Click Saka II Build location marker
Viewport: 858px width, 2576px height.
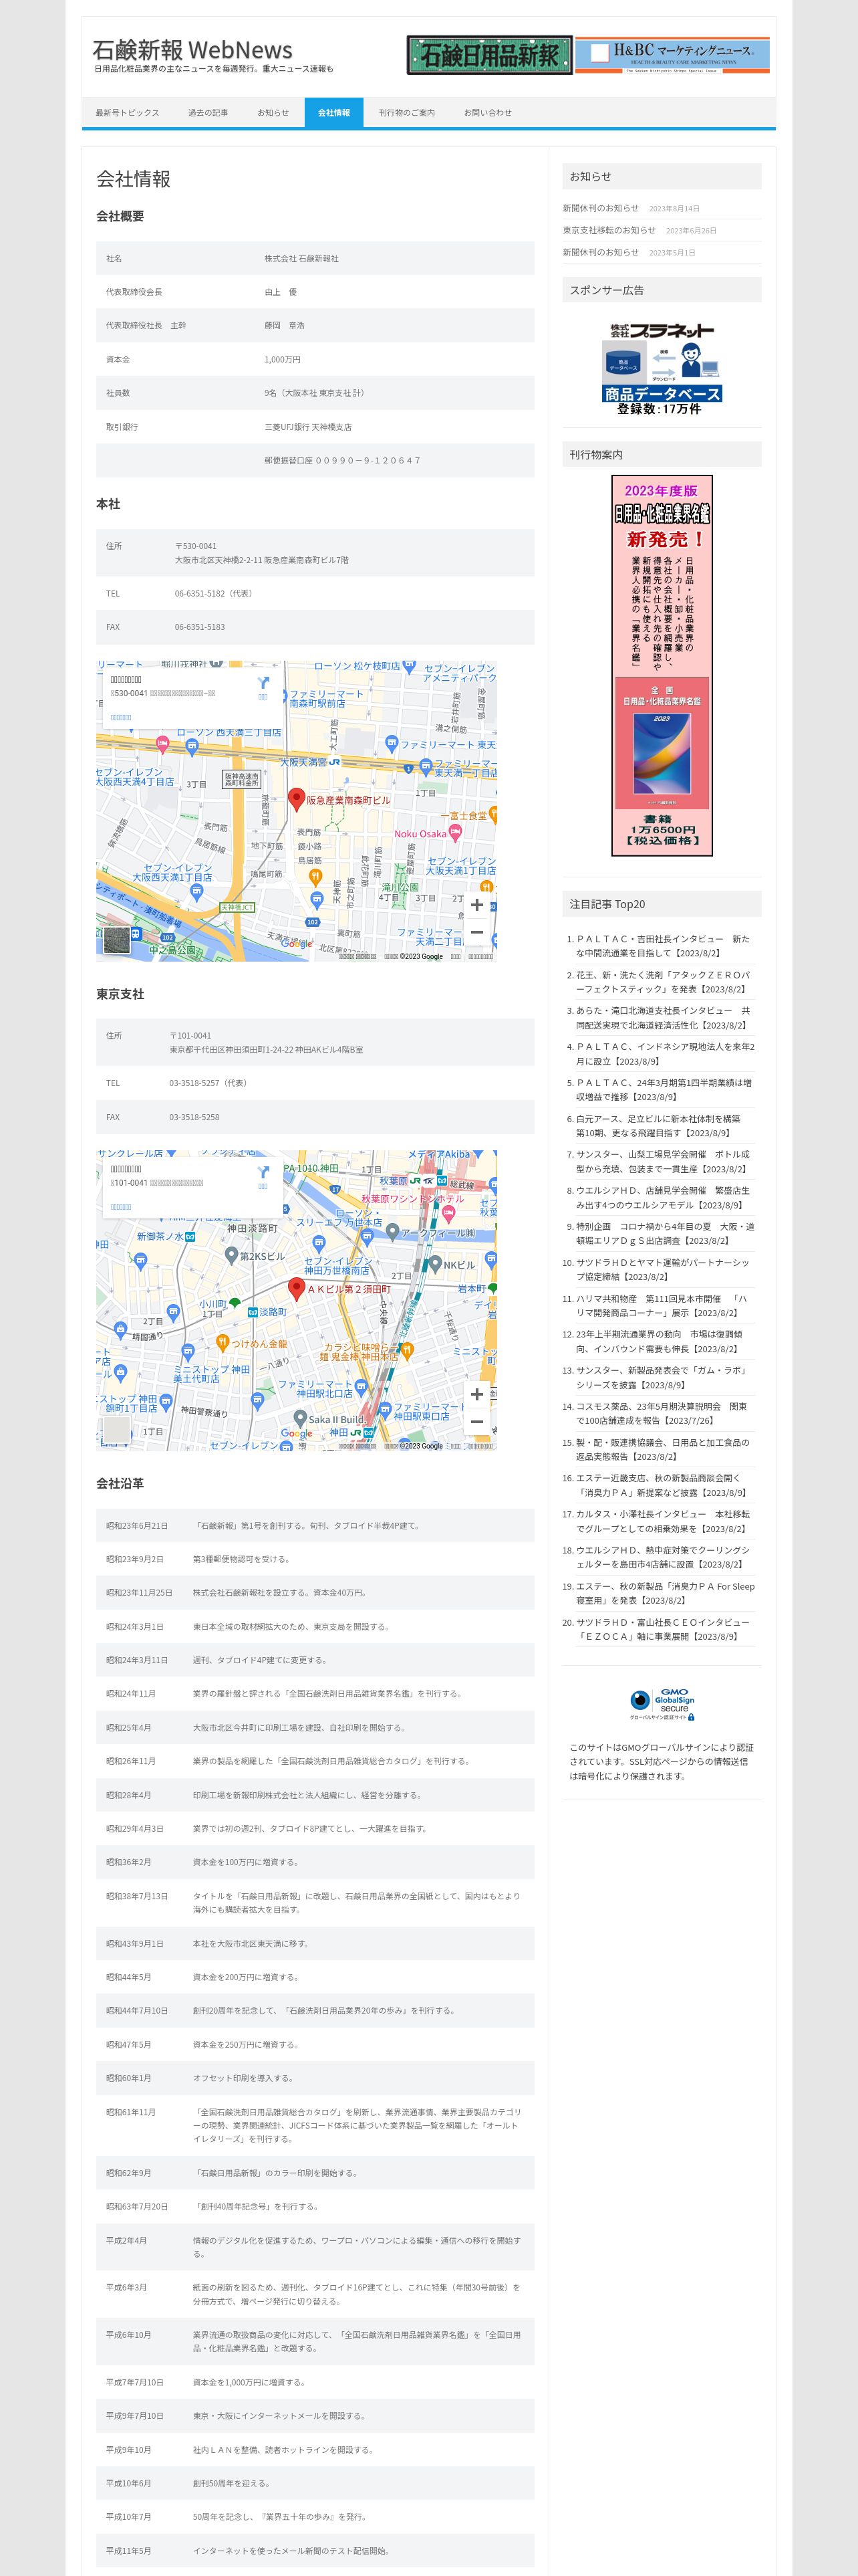click(x=299, y=1418)
